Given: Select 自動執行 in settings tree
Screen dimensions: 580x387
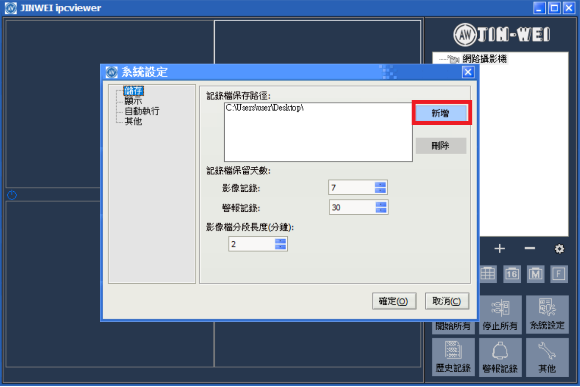Looking at the screenshot, I should (x=141, y=111).
